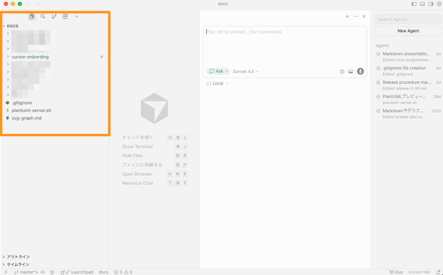Screen dimensions: 443x275
Task: Toggle secondary sidebar layout icon
Action: [431, 4]
